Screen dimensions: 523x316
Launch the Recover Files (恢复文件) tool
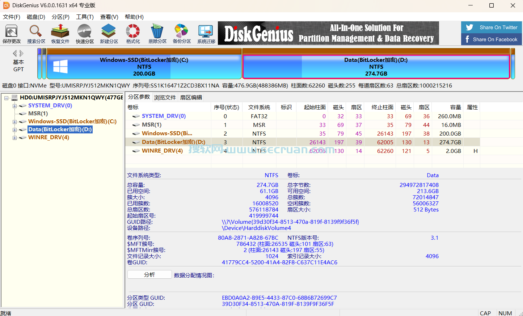(x=60, y=34)
